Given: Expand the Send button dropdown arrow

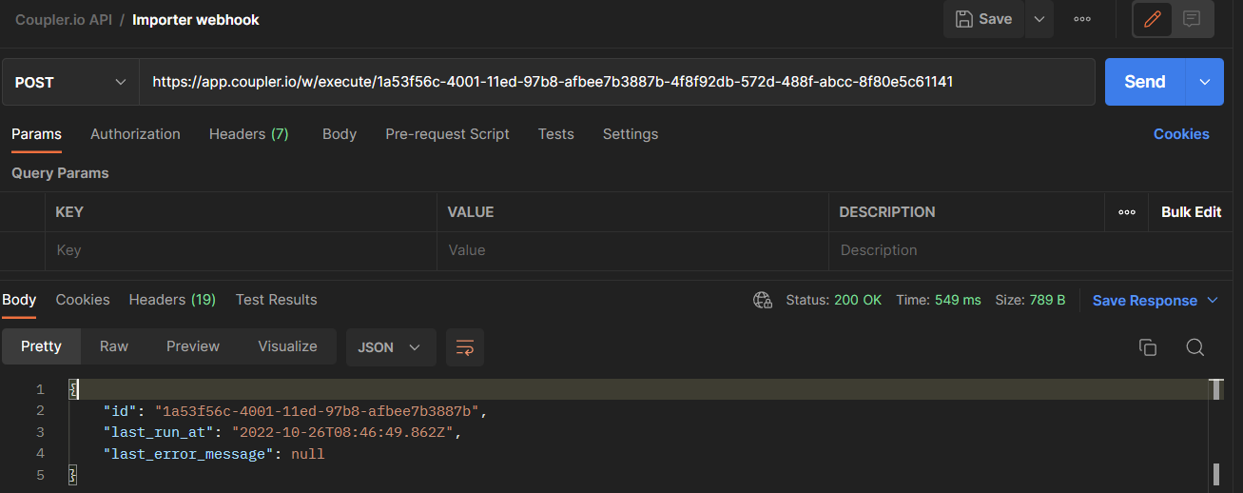Looking at the screenshot, I should tap(1204, 83).
